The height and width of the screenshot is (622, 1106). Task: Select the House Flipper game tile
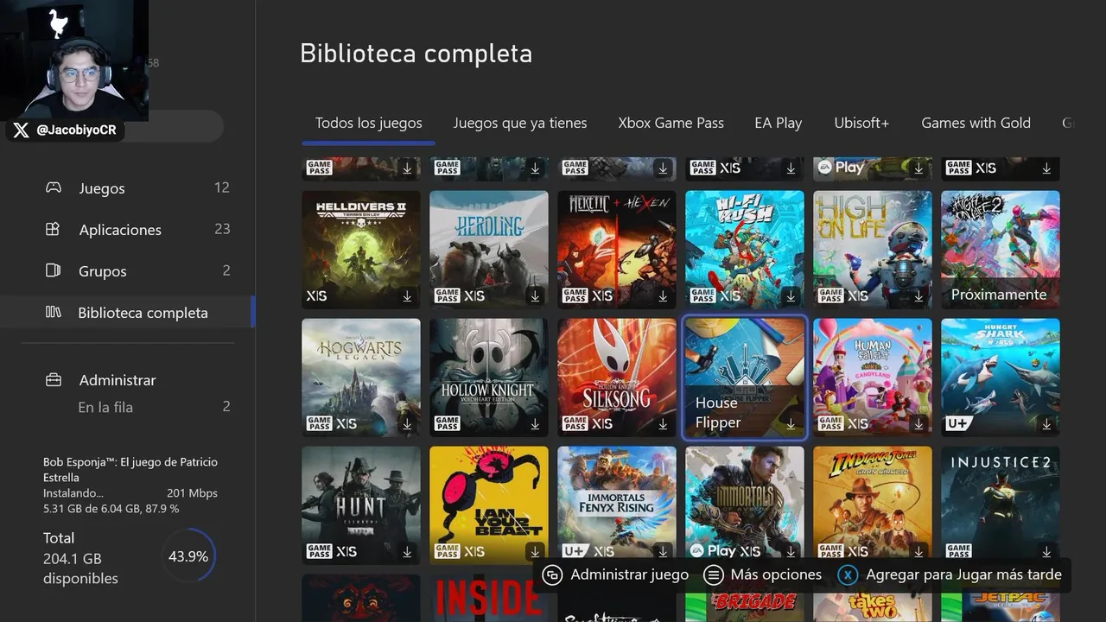[745, 378]
